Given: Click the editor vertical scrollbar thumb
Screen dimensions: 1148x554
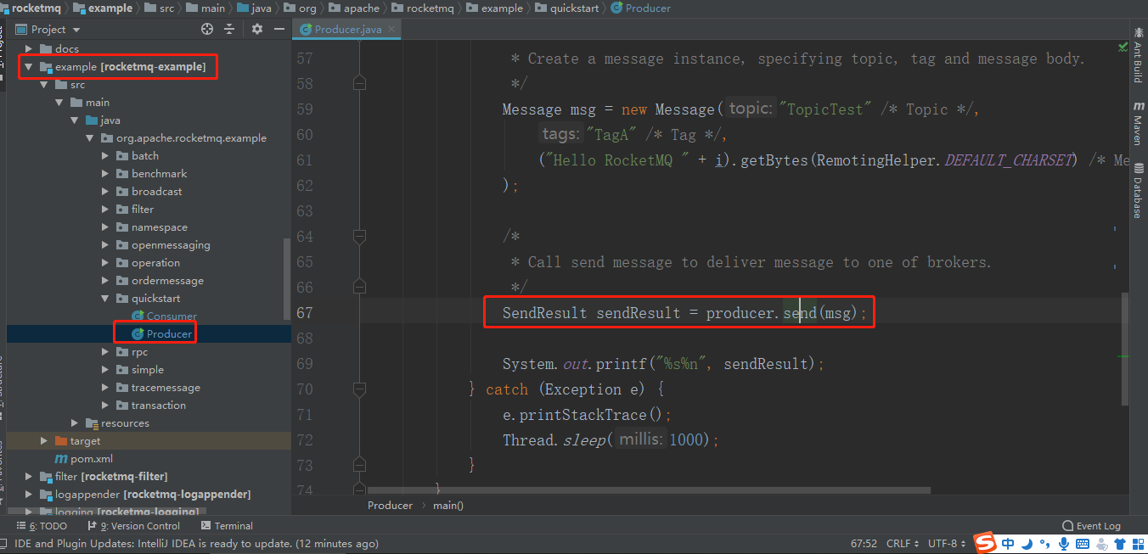Looking at the screenshot, I should (x=1126, y=348).
